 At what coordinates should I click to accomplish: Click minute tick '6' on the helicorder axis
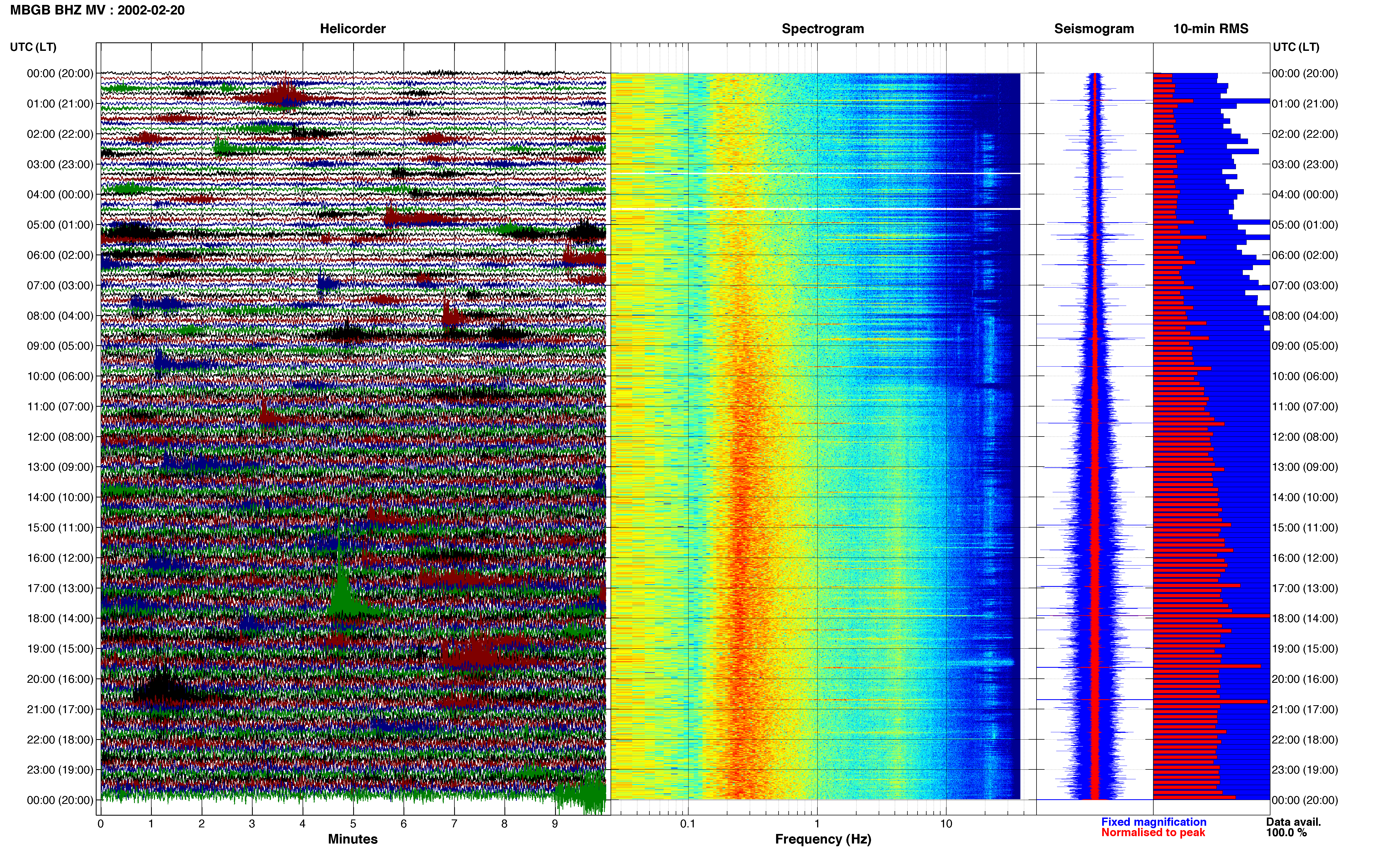point(404,823)
